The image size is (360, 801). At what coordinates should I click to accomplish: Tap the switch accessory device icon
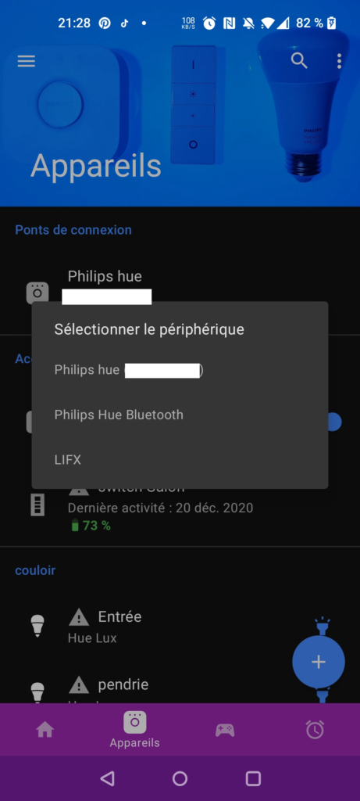point(37,505)
